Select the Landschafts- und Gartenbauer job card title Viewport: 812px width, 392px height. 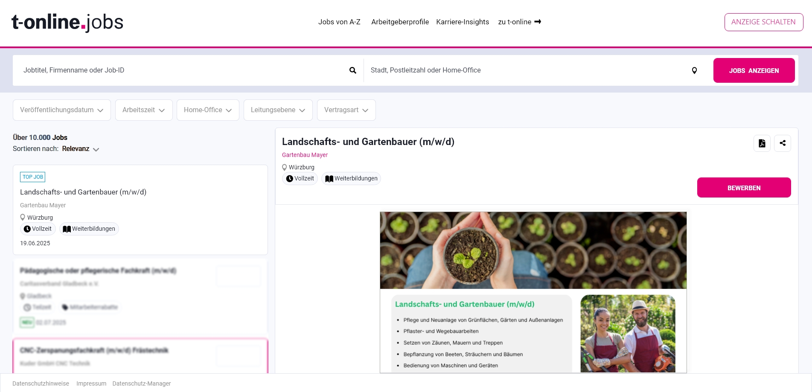(x=83, y=192)
